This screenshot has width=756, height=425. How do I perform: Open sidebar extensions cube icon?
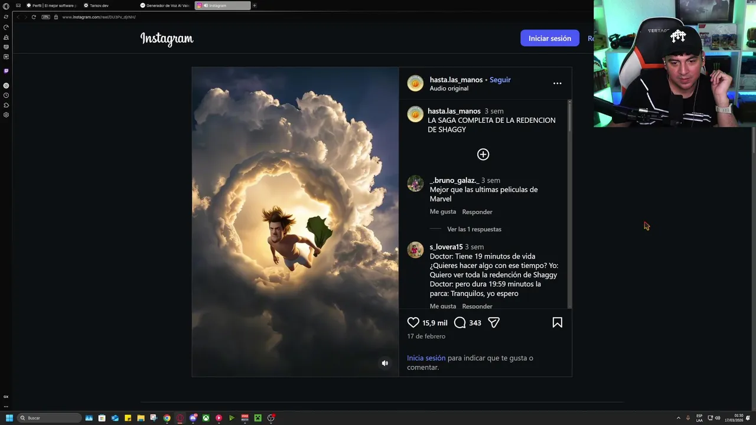[x=6, y=105]
